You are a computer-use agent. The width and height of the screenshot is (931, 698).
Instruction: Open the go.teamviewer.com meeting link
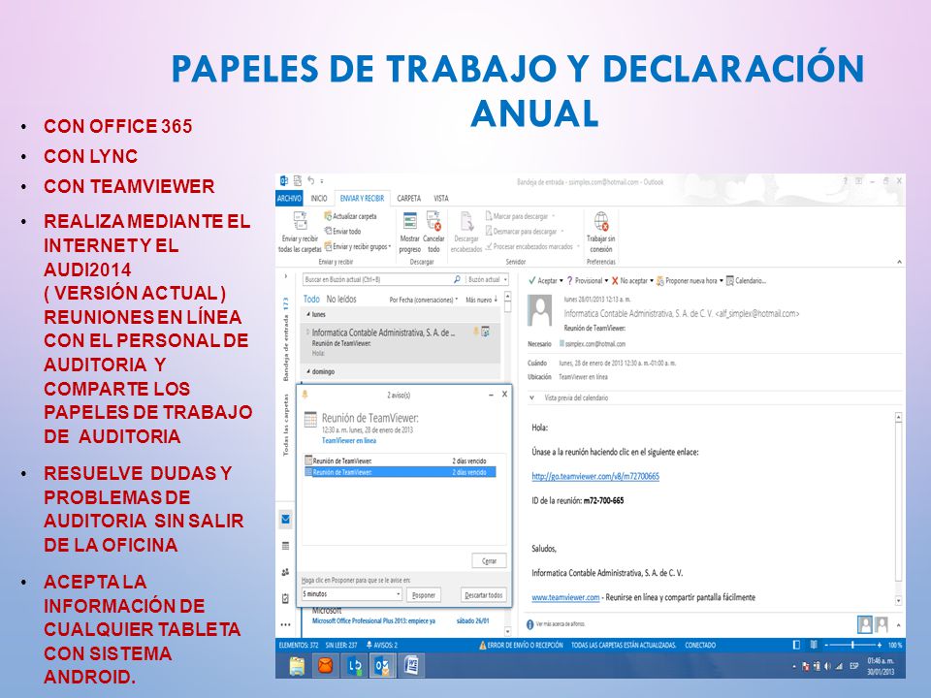595,476
